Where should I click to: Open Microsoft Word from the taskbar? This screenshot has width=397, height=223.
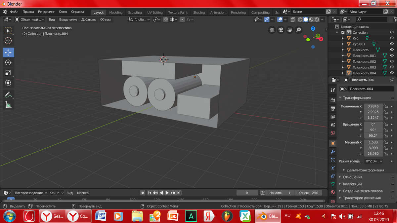pyautogui.click(x=101, y=216)
